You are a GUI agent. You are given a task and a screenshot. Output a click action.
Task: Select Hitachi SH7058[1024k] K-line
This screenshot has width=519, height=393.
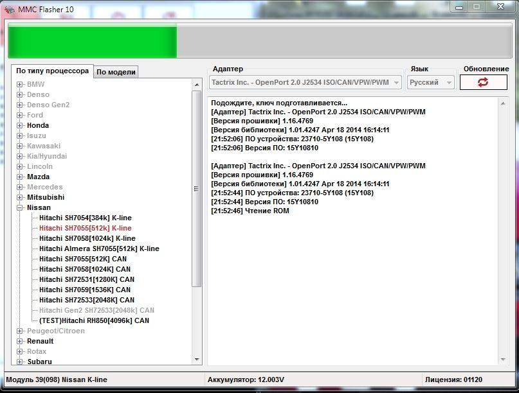87,238
